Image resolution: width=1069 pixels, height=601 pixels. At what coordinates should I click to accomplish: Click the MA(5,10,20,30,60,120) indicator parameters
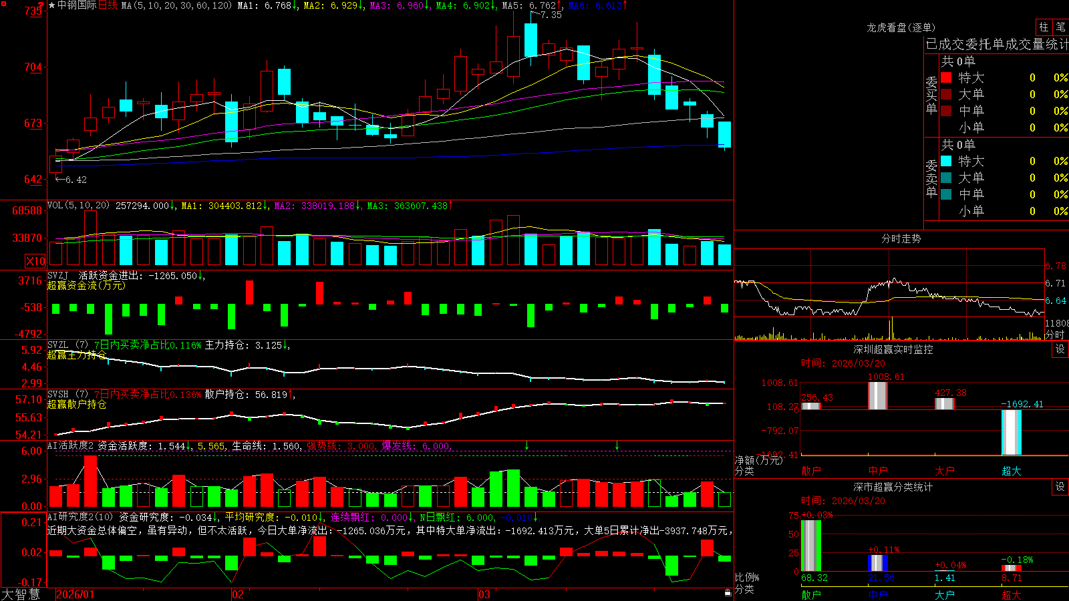(x=176, y=5)
